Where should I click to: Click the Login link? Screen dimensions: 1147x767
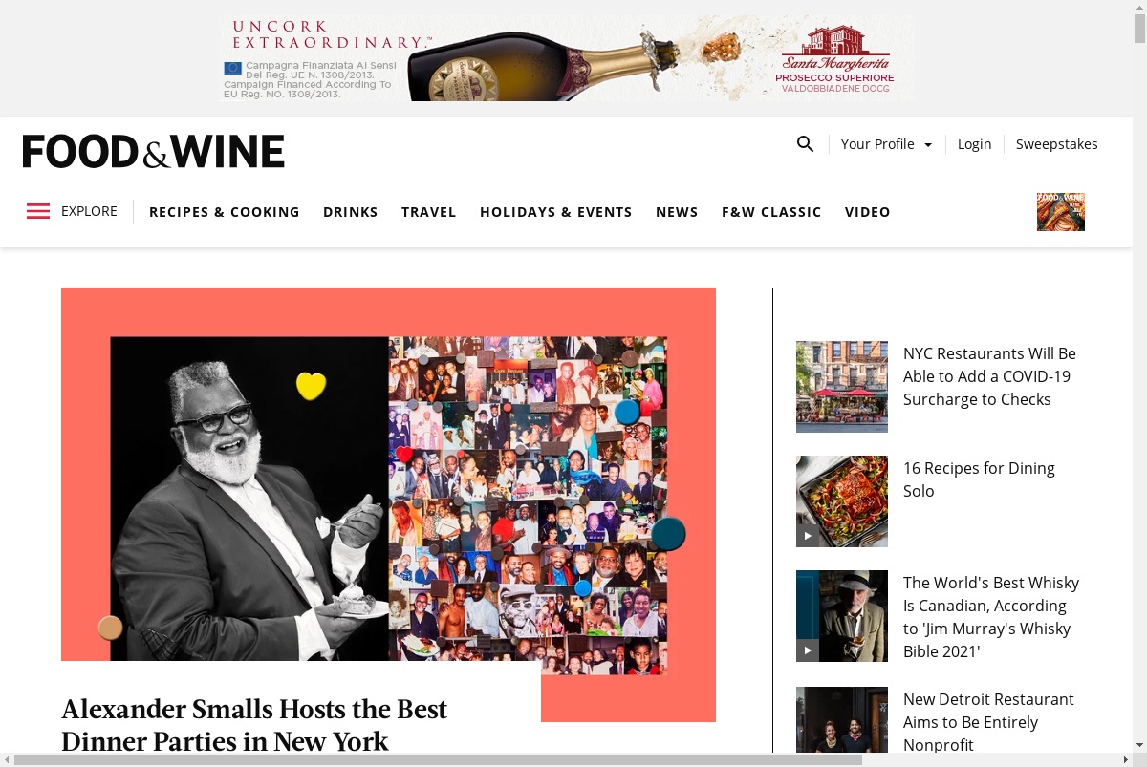point(975,144)
